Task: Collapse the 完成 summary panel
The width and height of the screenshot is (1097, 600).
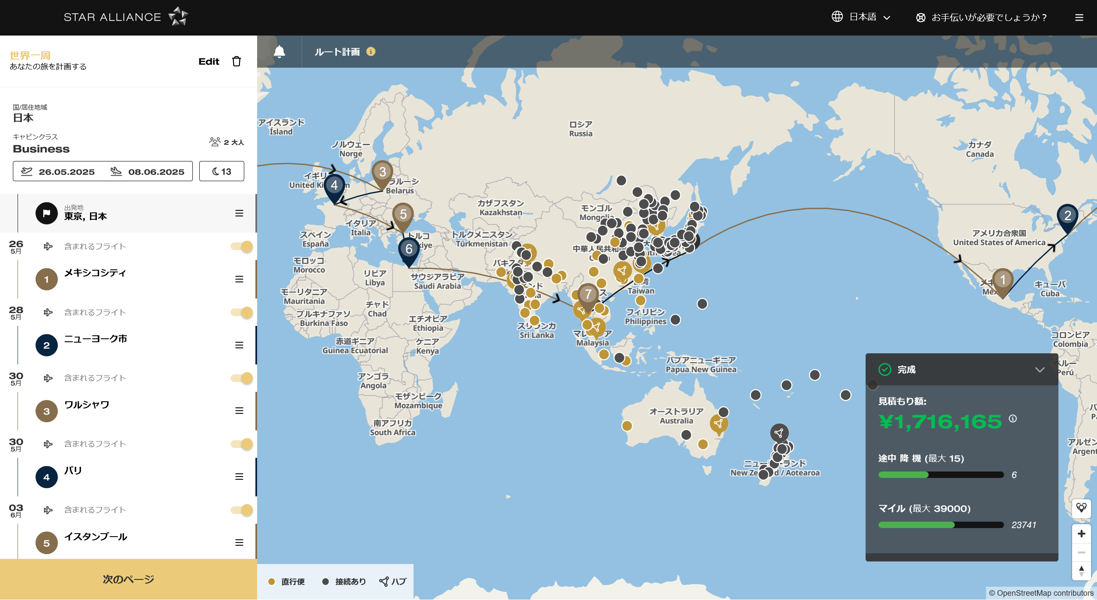Action: (x=1040, y=370)
